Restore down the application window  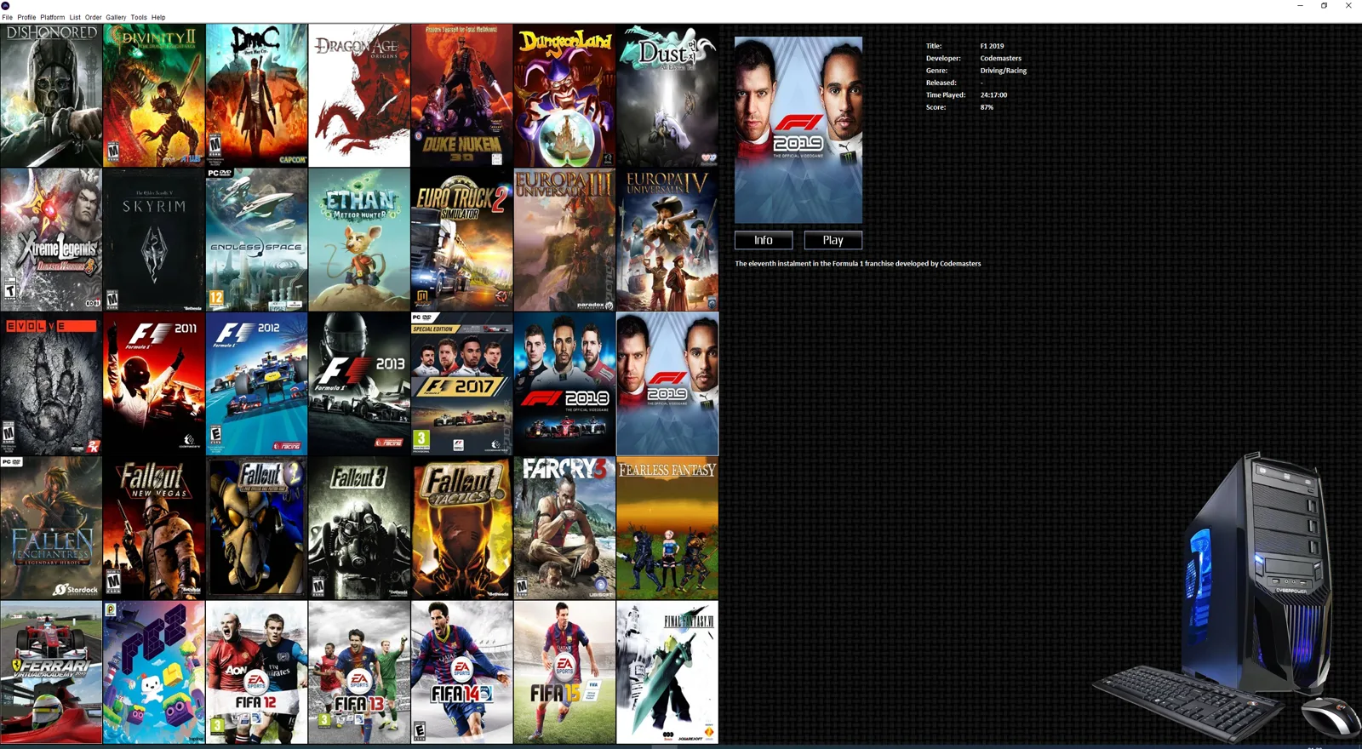coord(1324,6)
